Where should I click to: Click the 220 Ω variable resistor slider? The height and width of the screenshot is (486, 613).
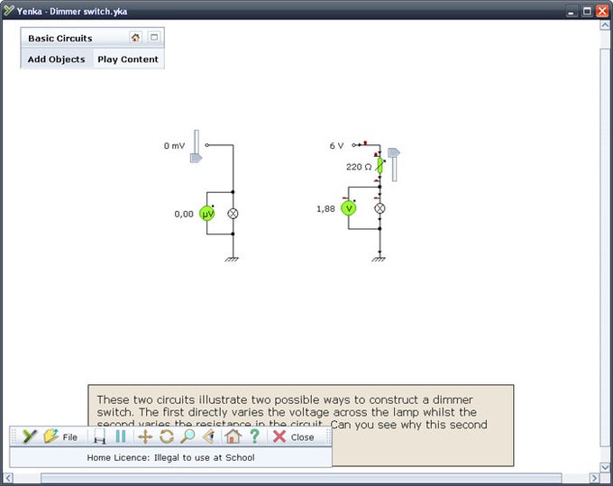click(x=394, y=152)
